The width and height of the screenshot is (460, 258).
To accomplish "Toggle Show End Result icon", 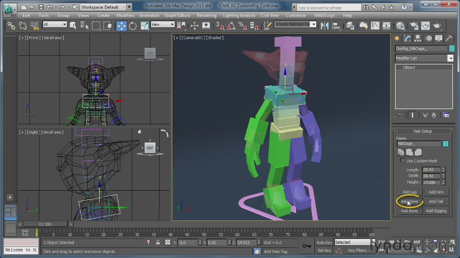I will [x=412, y=115].
